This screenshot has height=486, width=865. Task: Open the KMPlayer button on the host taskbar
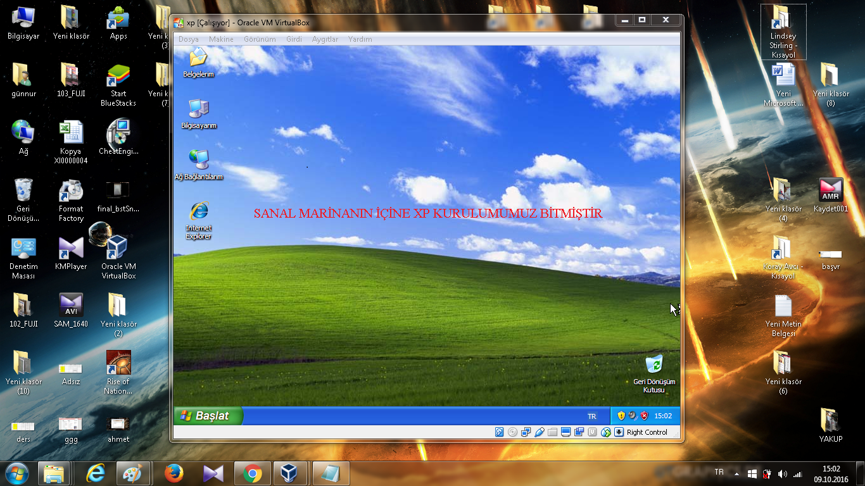[x=213, y=473]
